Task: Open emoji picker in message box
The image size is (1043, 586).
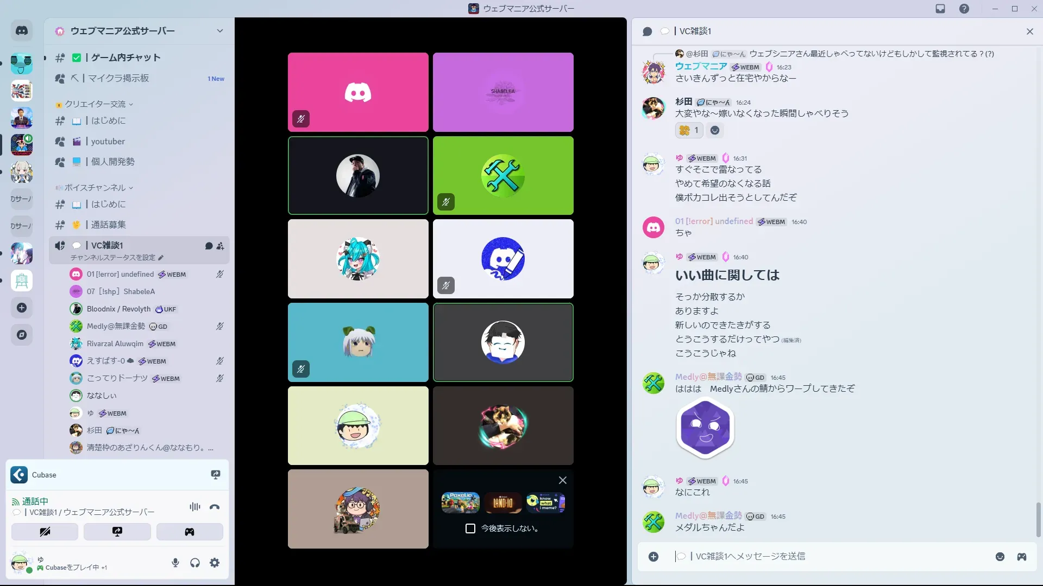Action: coord(1000,557)
